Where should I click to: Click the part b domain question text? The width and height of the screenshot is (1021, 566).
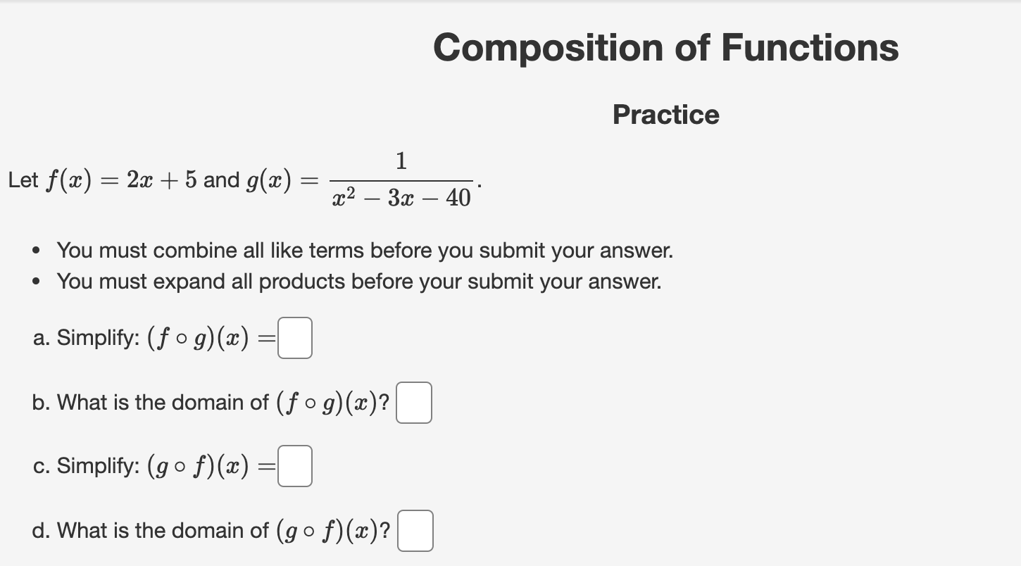pyautogui.click(x=151, y=402)
